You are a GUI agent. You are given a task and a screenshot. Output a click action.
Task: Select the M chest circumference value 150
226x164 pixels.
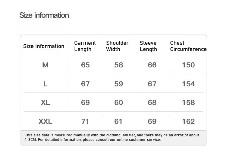point(188,65)
